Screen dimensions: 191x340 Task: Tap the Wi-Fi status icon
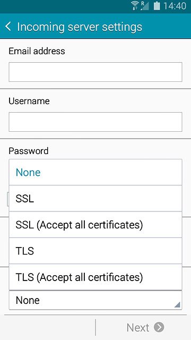135,6
